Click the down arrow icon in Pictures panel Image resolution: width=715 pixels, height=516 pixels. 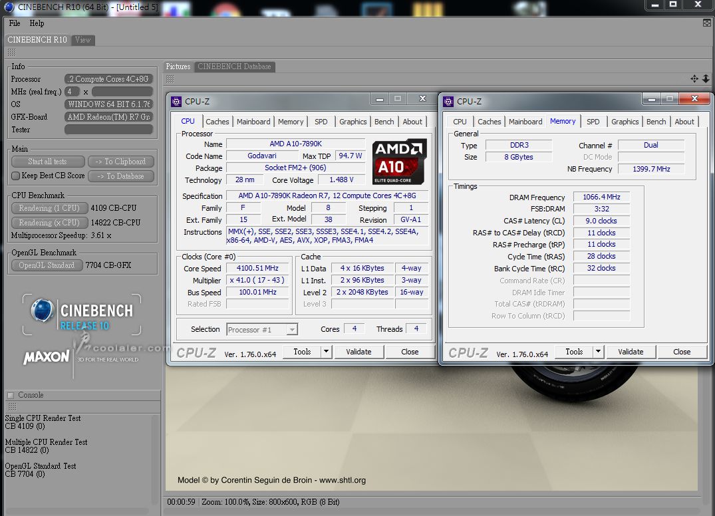click(706, 79)
